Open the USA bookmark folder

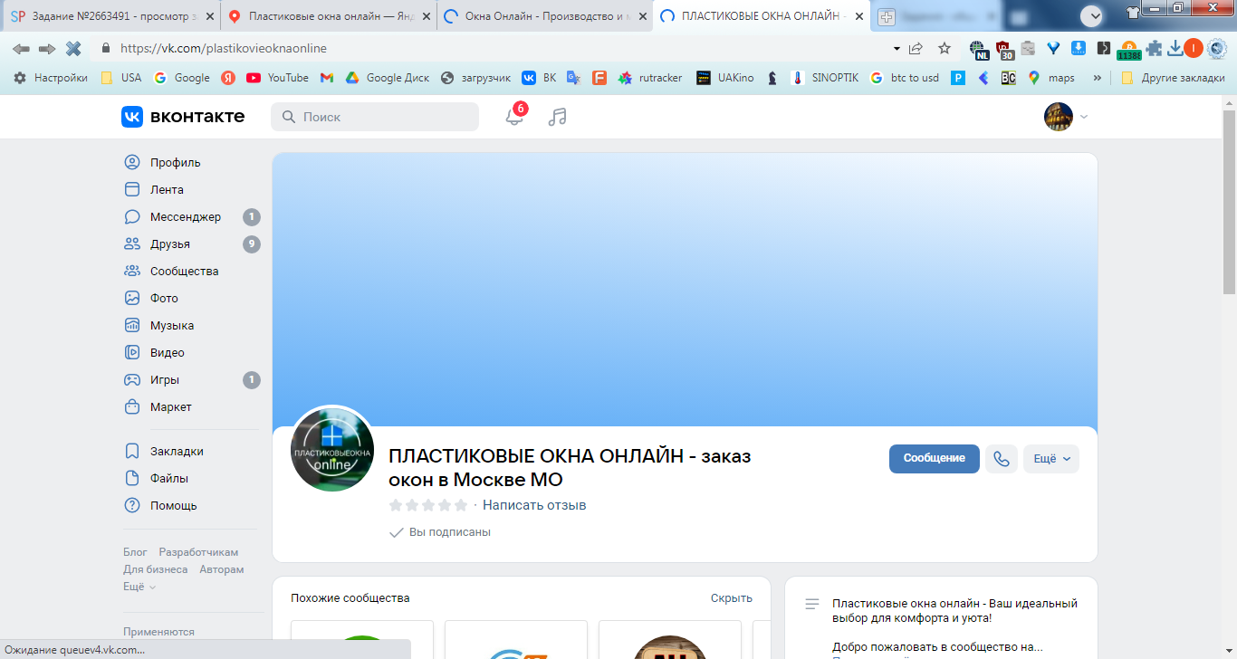pyautogui.click(x=121, y=78)
